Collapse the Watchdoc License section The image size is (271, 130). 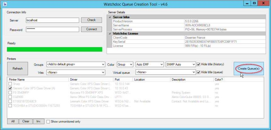(x=110, y=34)
